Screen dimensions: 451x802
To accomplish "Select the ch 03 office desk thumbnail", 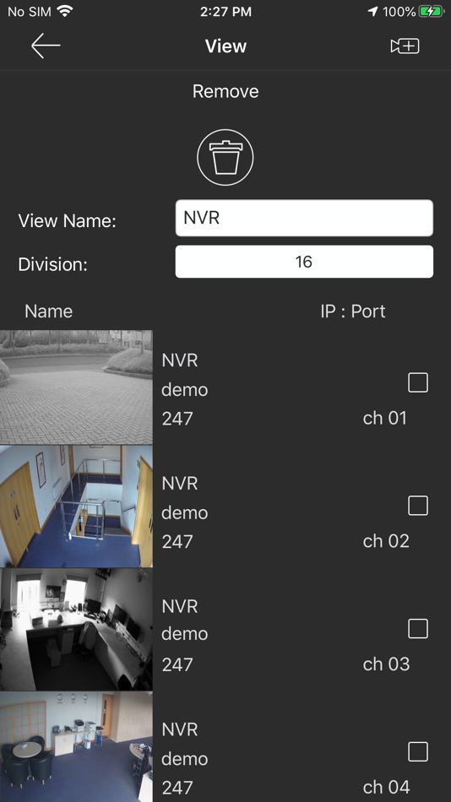I will coord(76,629).
